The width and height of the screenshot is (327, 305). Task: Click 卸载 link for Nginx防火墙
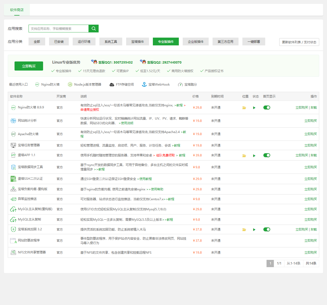314,108
